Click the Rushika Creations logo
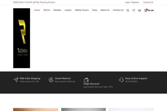 tap(22, 38)
